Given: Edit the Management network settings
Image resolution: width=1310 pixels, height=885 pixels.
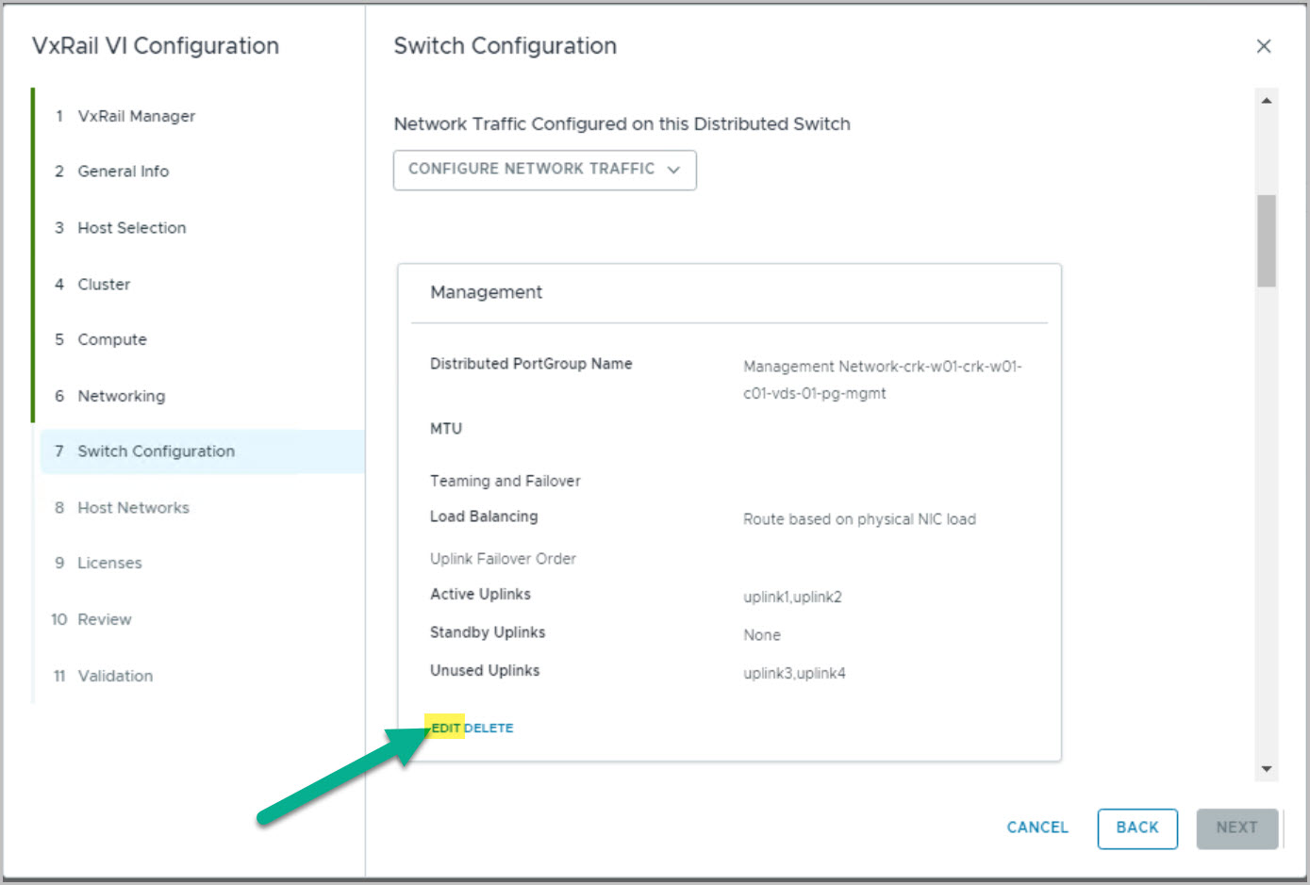Looking at the screenshot, I should pyautogui.click(x=446, y=728).
